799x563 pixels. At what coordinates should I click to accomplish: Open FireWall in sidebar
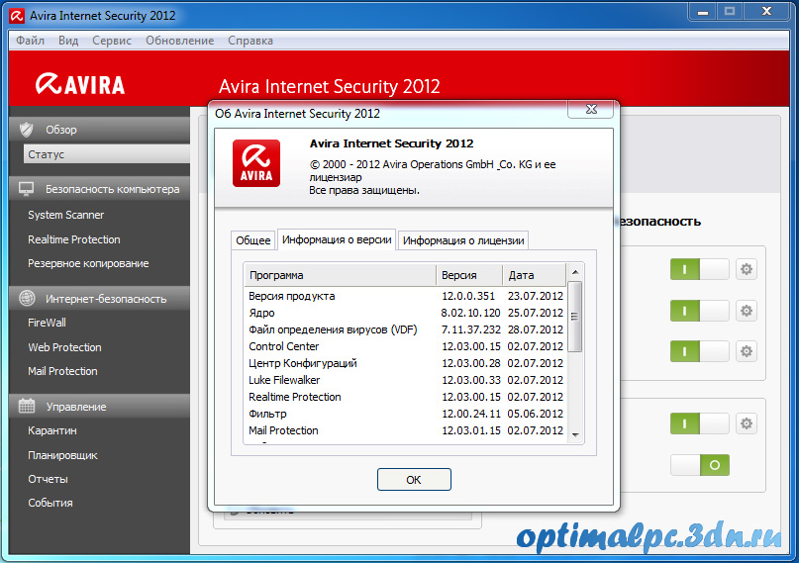click(x=47, y=323)
